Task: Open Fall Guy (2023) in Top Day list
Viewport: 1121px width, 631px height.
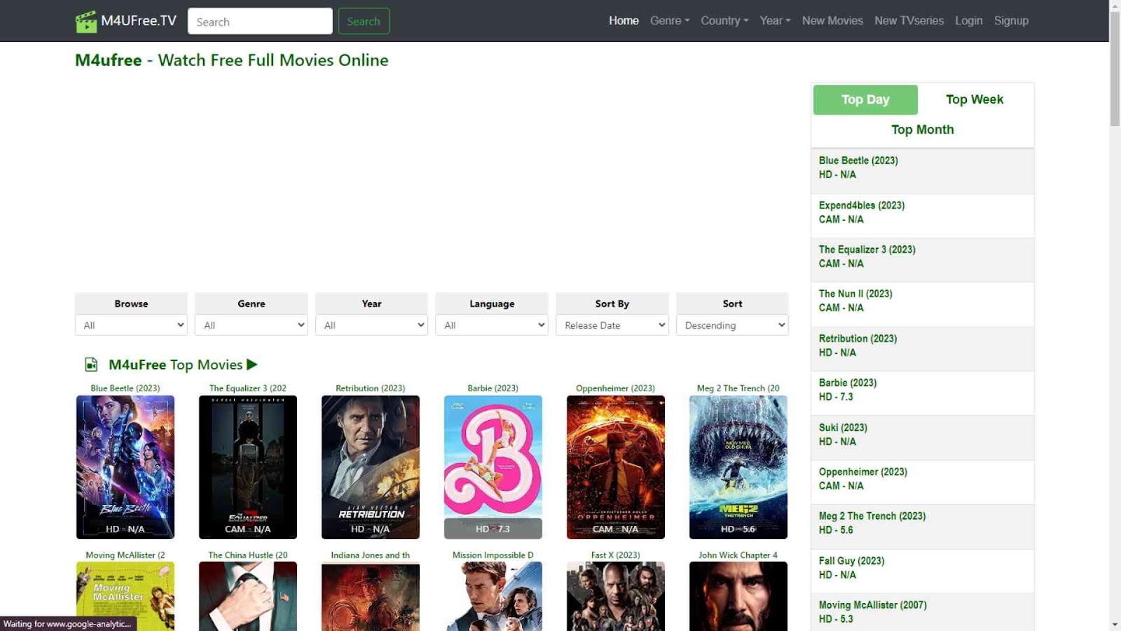Action: pos(852,561)
